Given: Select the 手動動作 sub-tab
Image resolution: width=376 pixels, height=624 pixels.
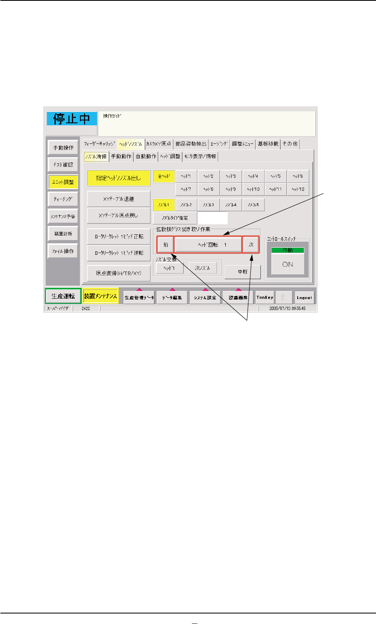Looking at the screenshot, I should click(x=122, y=156).
